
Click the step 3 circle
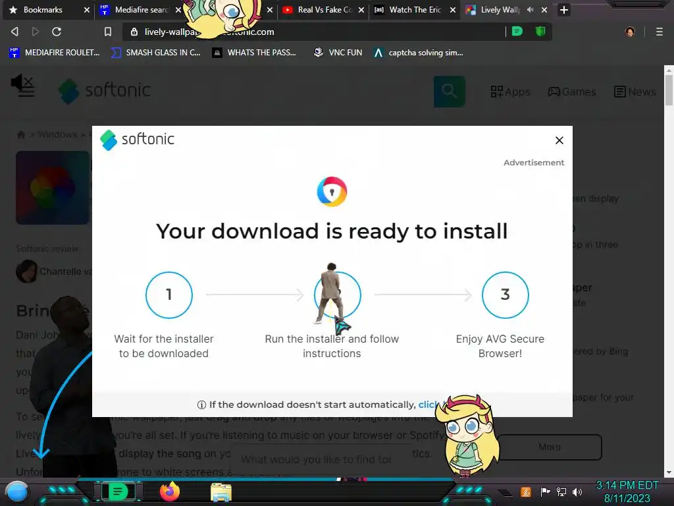point(505,295)
